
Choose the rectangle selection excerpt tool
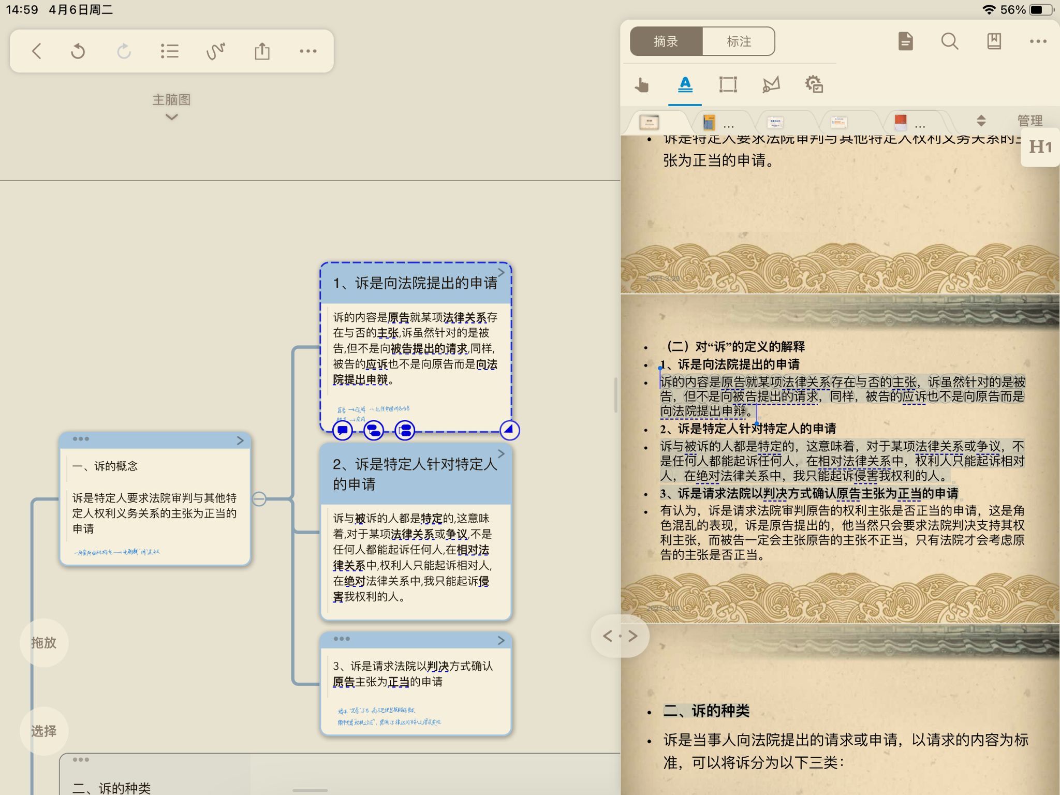[728, 84]
